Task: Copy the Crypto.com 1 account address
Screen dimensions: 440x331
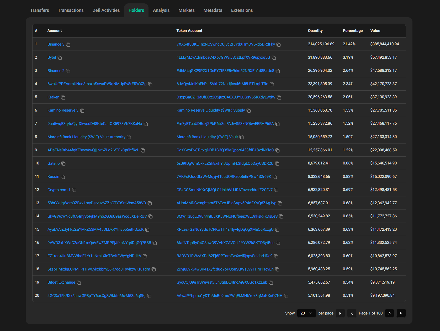Action: [74, 190]
